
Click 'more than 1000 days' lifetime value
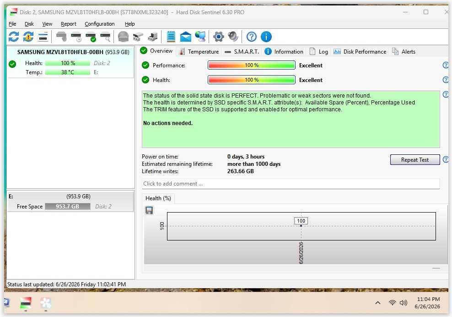tap(254, 164)
